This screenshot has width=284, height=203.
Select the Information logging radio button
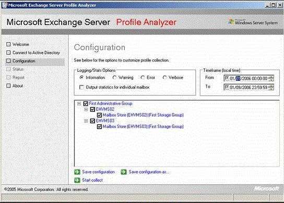[x=81, y=78]
